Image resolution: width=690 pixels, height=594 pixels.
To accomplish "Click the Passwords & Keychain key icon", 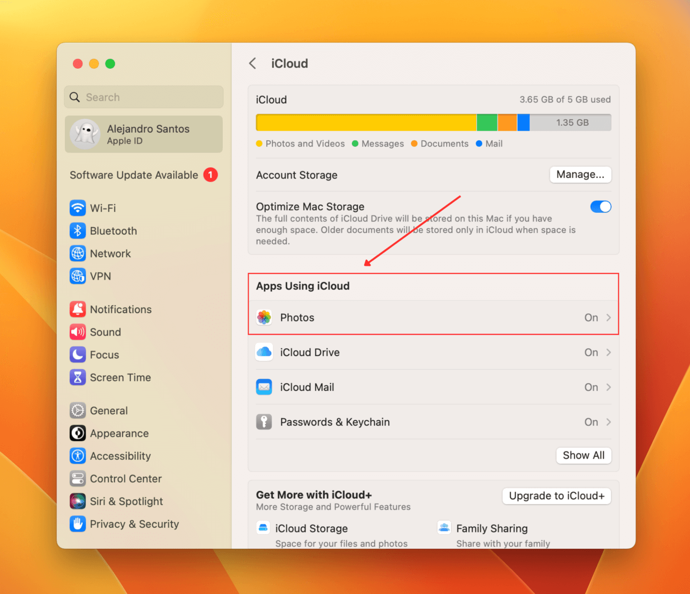I will coord(264,422).
